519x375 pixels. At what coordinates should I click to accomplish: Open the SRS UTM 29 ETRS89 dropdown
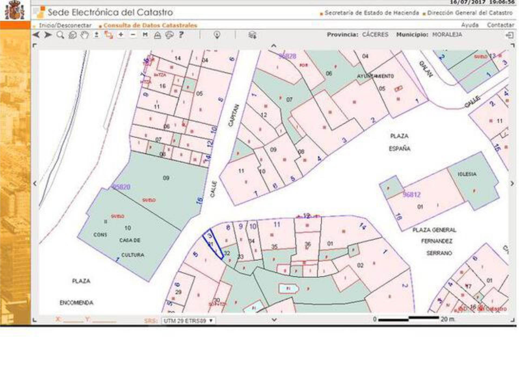[188, 321]
